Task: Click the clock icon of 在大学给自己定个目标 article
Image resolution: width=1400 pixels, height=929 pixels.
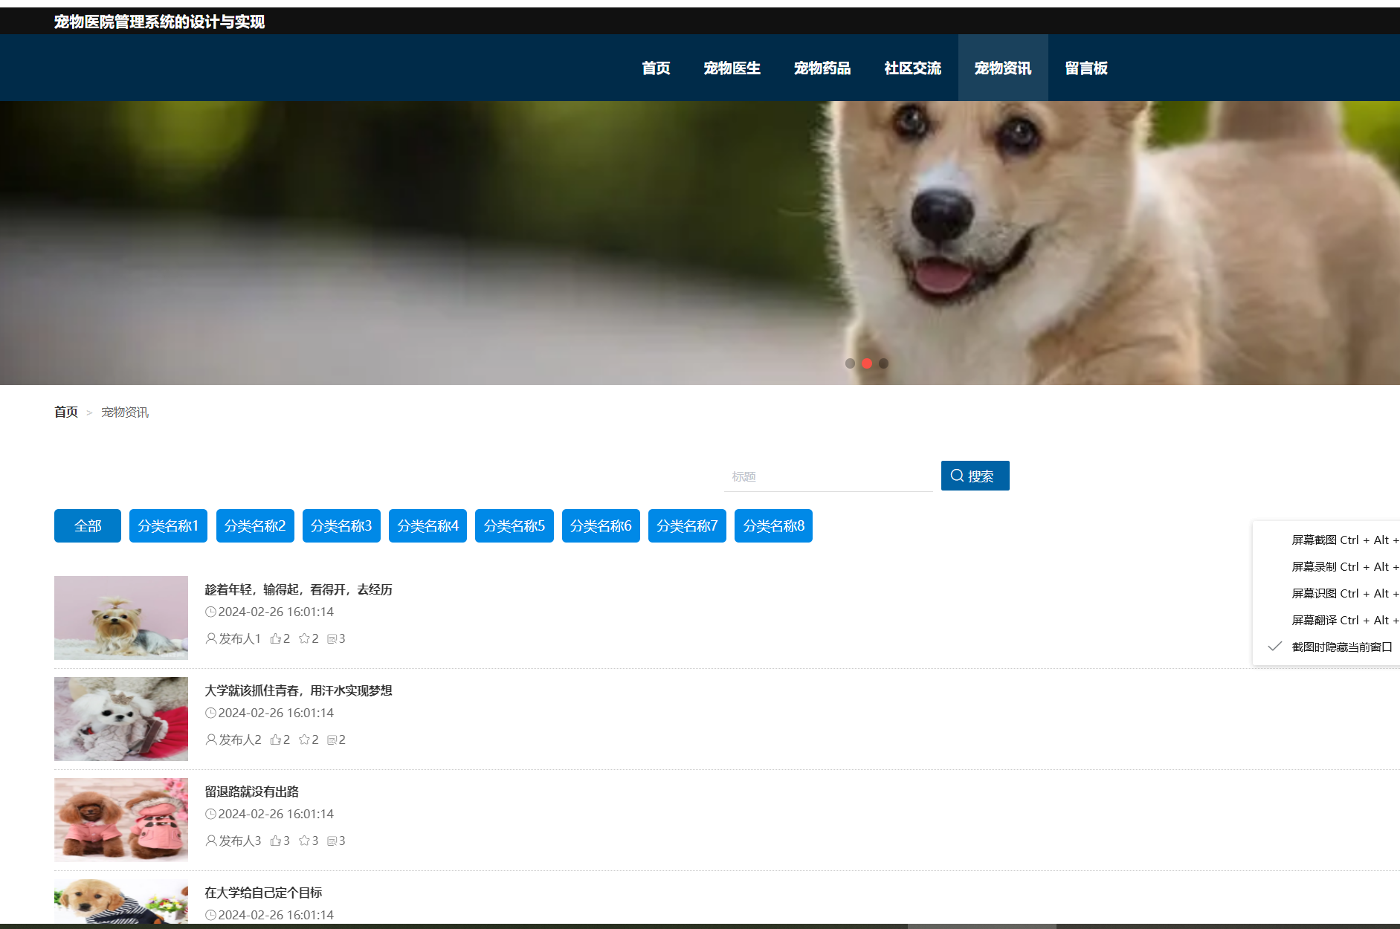Action: tap(210, 915)
